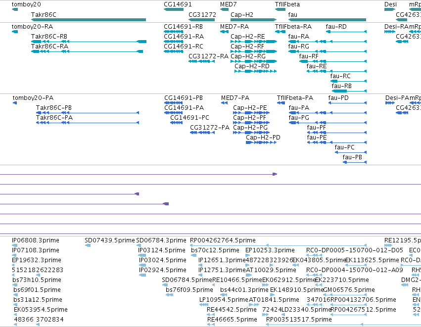This screenshot has width=421, height=327.
Task: Click EST SD06784.3prime
Action: click(x=161, y=240)
